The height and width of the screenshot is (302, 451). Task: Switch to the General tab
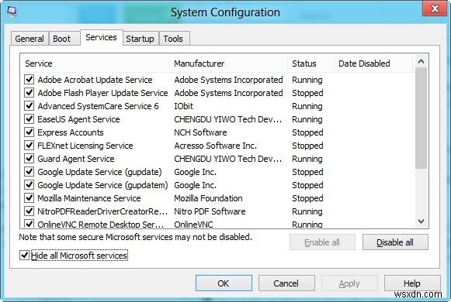click(x=29, y=39)
